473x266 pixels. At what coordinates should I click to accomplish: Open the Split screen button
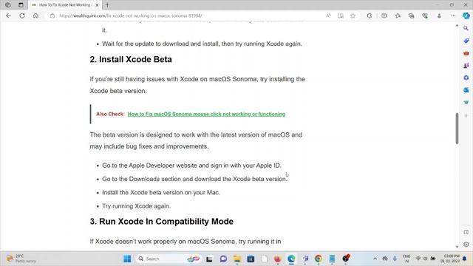click(384, 16)
